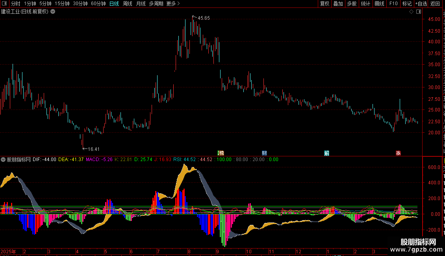Viewport: 445px width, 256px height.
Task: Toggle the left sidebar panel icon
Action: [x=4, y=4]
